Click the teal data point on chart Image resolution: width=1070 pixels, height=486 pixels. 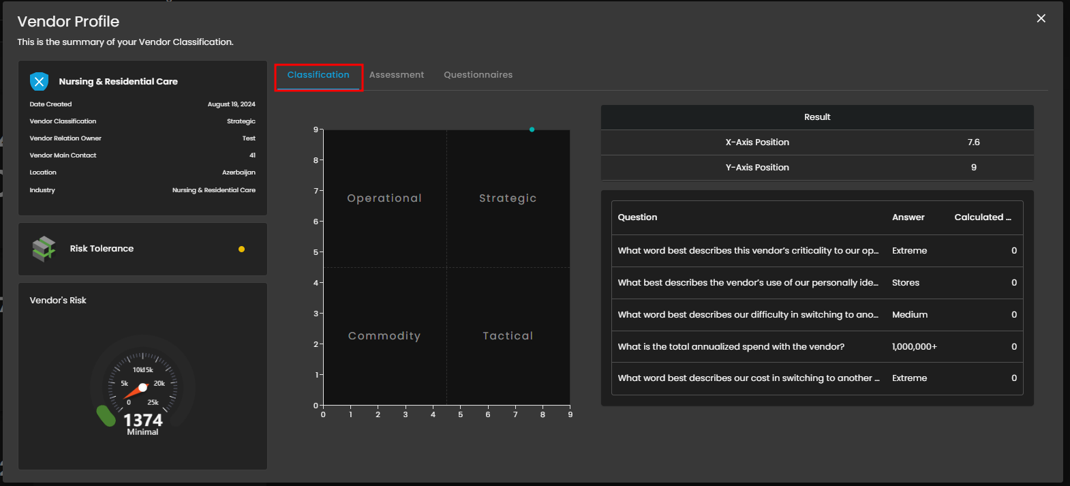click(x=532, y=130)
